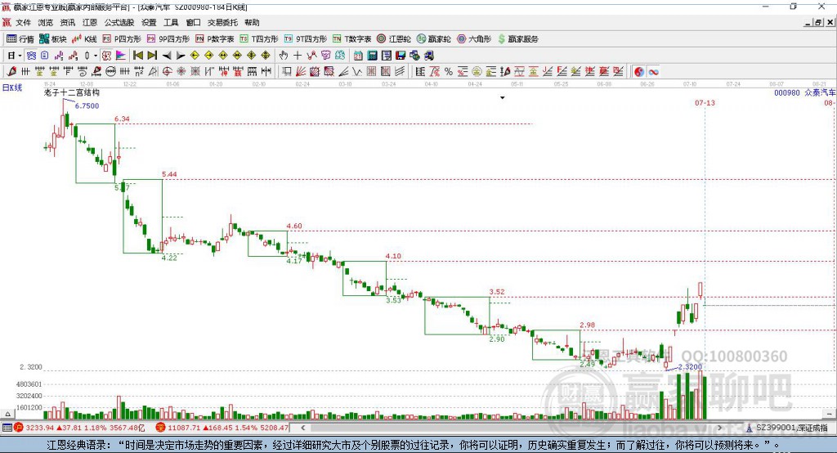
Task: Open the 窗口 menu
Action: (193, 22)
